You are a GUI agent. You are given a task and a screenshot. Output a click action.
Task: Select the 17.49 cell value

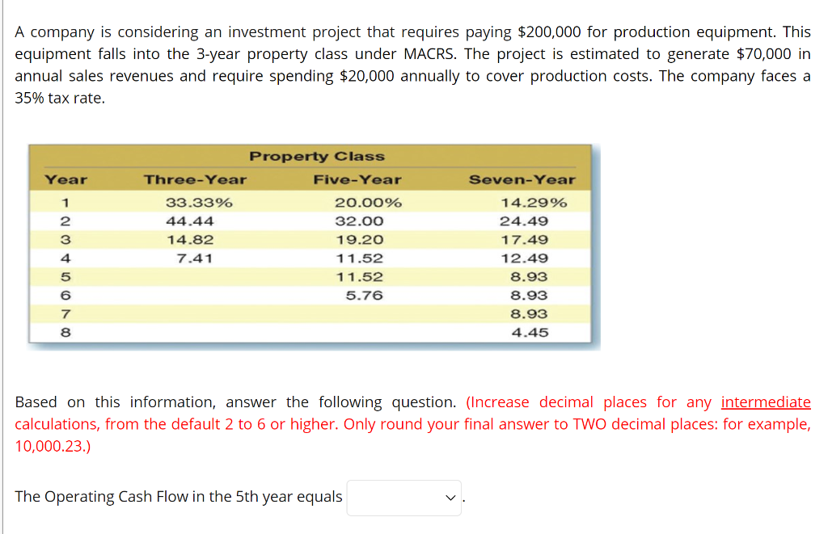tap(524, 240)
